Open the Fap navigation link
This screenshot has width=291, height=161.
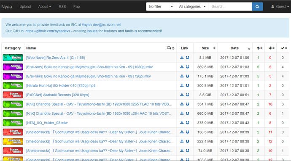click(76, 7)
